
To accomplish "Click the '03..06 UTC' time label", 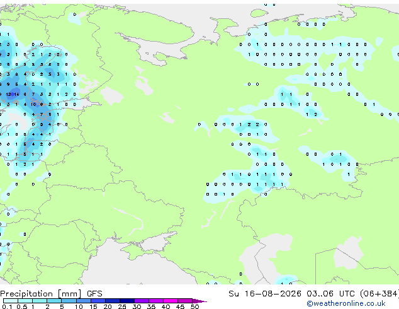I will coord(330,294).
